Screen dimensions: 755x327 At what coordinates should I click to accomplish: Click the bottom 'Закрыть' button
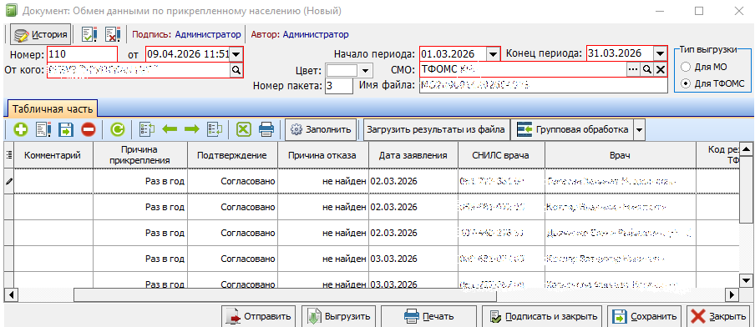[718, 316]
